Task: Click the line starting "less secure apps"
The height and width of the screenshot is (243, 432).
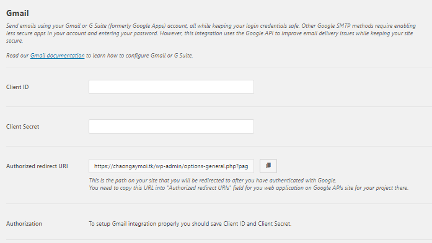Action: (209, 33)
